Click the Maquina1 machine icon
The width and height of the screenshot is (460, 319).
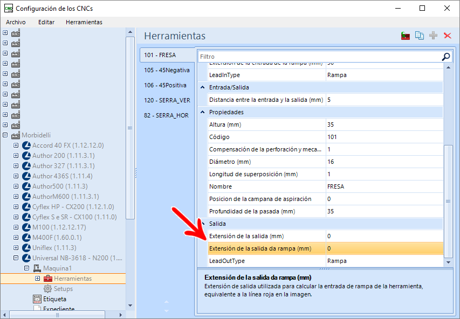tap(37, 268)
